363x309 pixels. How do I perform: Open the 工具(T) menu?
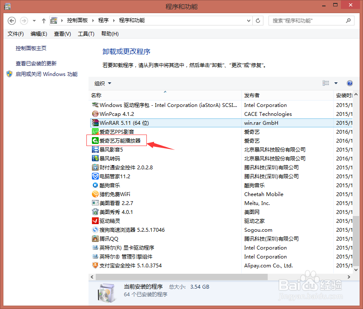point(86,34)
